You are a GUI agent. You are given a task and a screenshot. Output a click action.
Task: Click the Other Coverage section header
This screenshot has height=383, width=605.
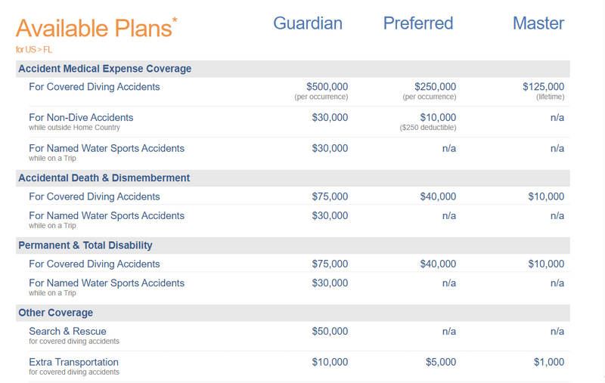point(55,313)
